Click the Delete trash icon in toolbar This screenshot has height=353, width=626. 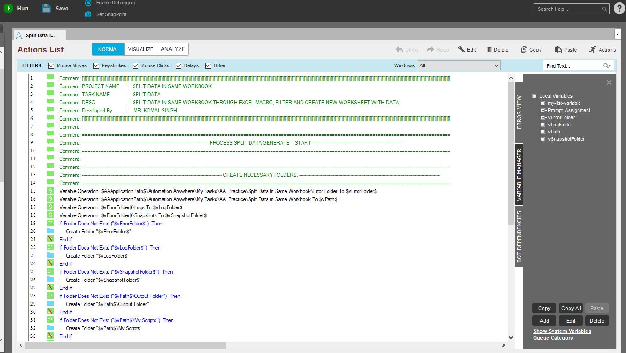pyautogui.click(x=489, y=50)
